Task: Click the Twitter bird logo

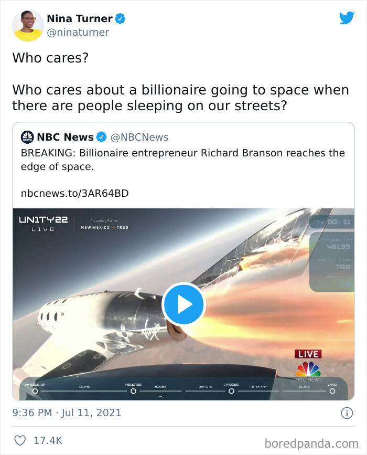Action: [347, 18]
